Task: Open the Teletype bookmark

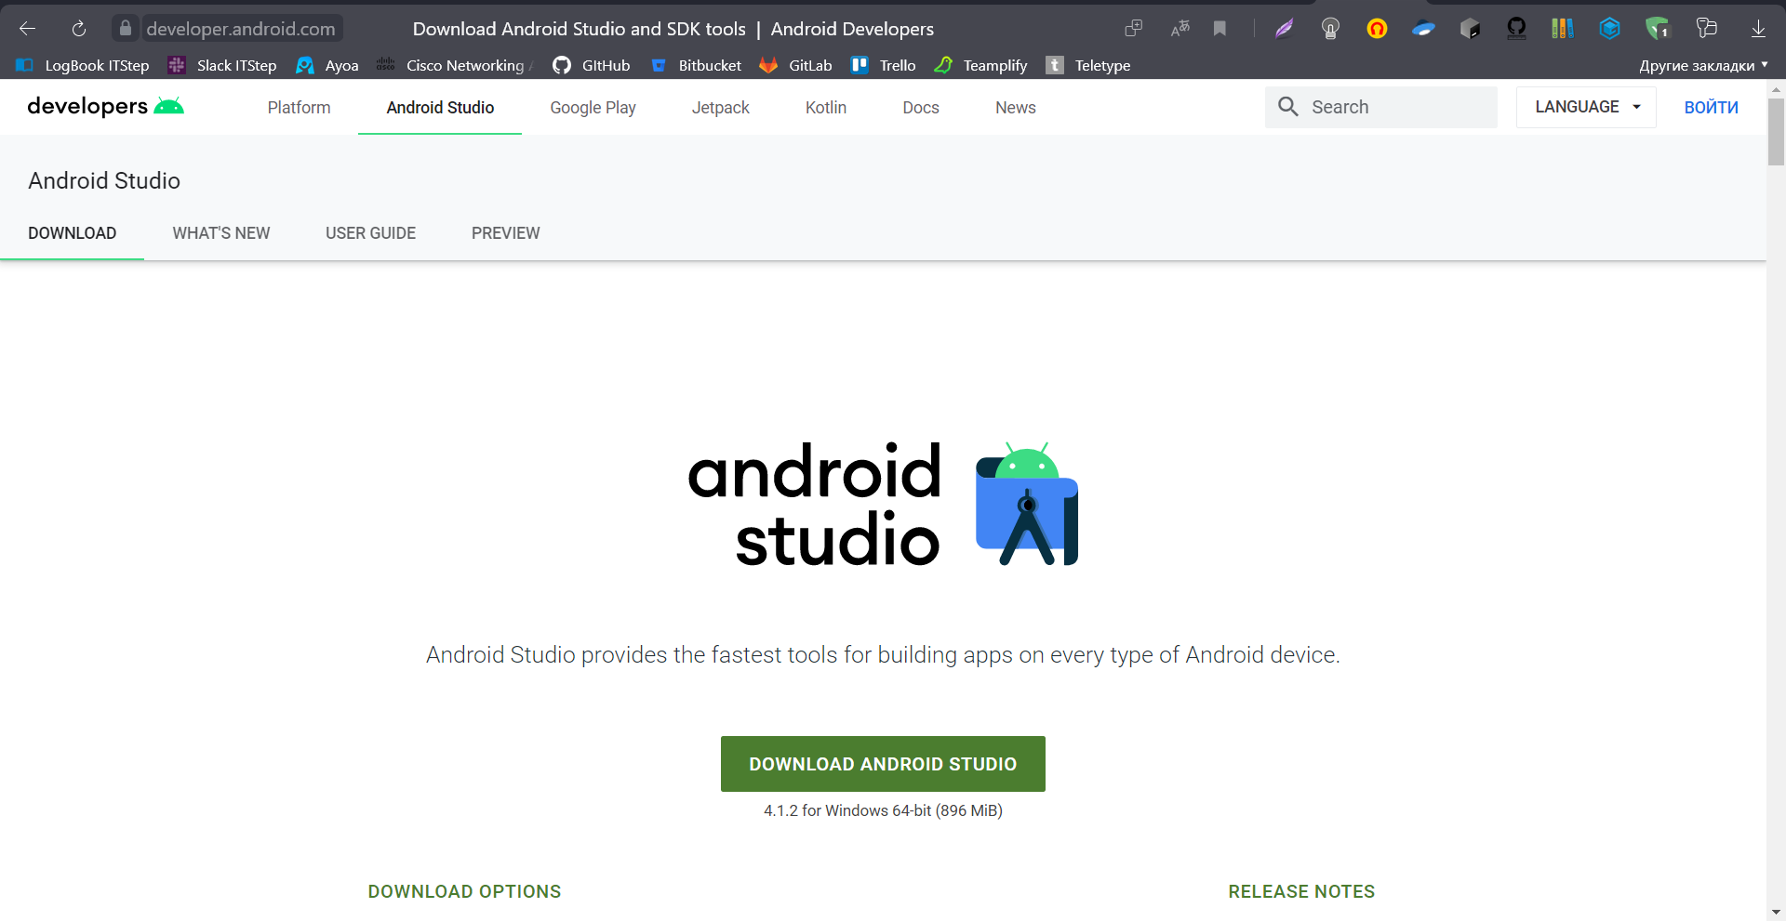Action: pos(1088,65)
